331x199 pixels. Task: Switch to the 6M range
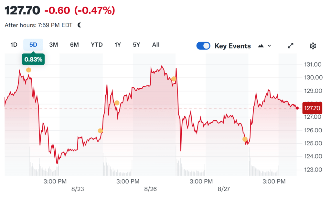click(x=74, y=45)
